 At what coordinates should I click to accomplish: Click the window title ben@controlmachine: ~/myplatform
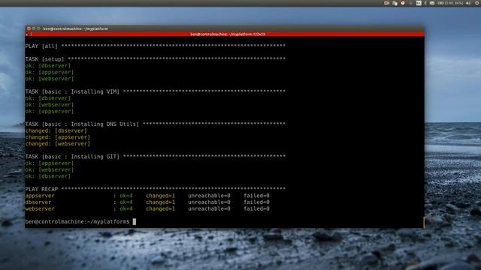pos(75,28)
